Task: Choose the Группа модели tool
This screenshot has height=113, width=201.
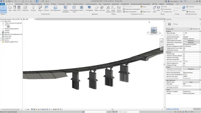Action: 119,9
